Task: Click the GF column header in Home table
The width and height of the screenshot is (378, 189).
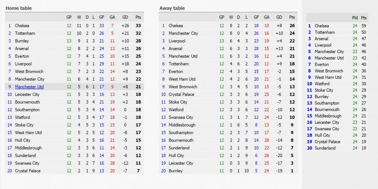Action: 101,17
